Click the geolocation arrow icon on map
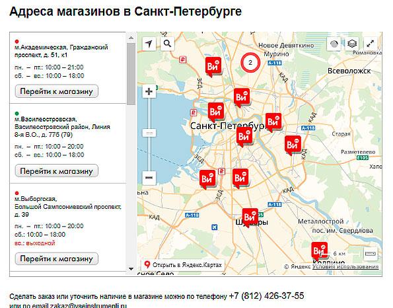The width and height of the screenshot is (393, 308). (149, 44)
